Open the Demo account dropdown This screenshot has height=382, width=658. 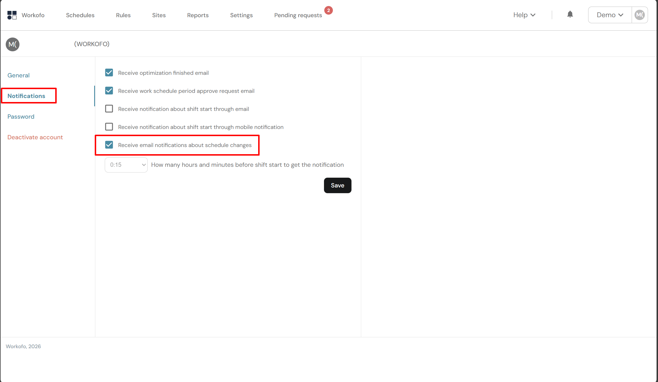(x=610, y=15)
